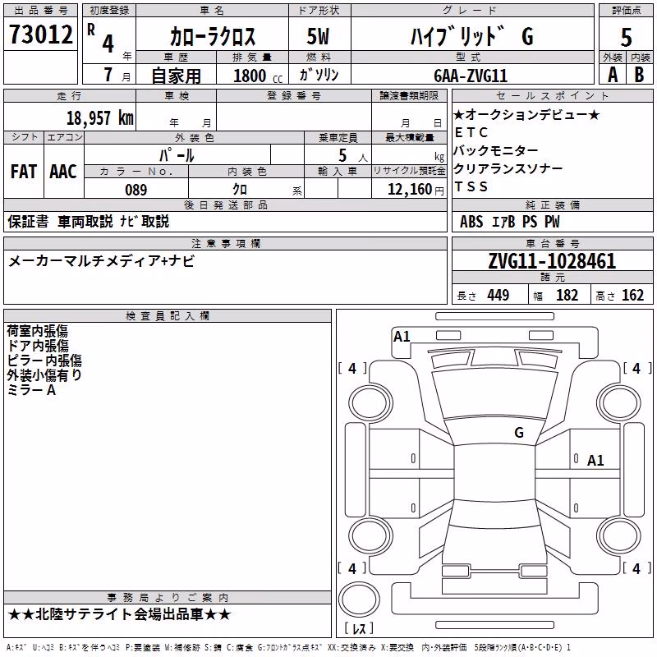
Task: Click G mark on windshield
Action: [519, 433]
